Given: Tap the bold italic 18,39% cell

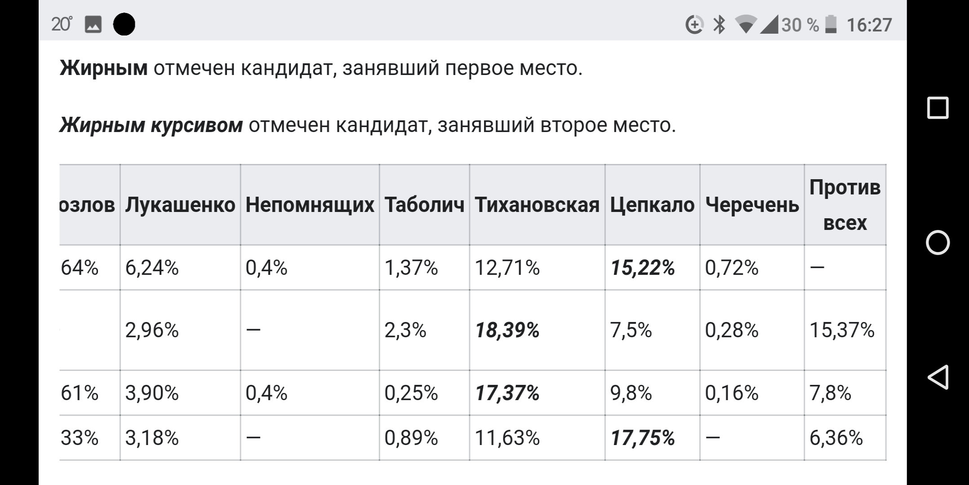Looking at the screenshot, I should pos(507,331).
